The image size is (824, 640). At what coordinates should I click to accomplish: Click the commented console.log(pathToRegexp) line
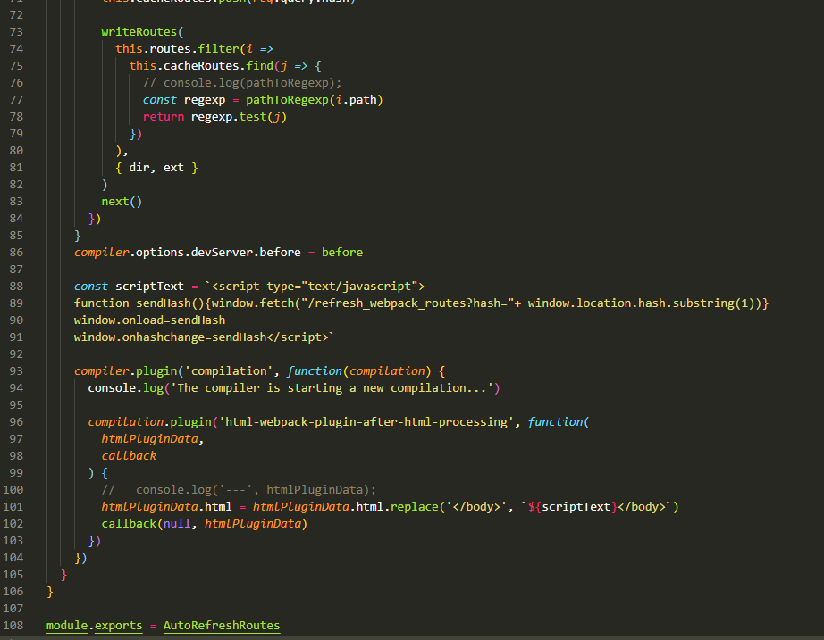[x=242, y=83]
